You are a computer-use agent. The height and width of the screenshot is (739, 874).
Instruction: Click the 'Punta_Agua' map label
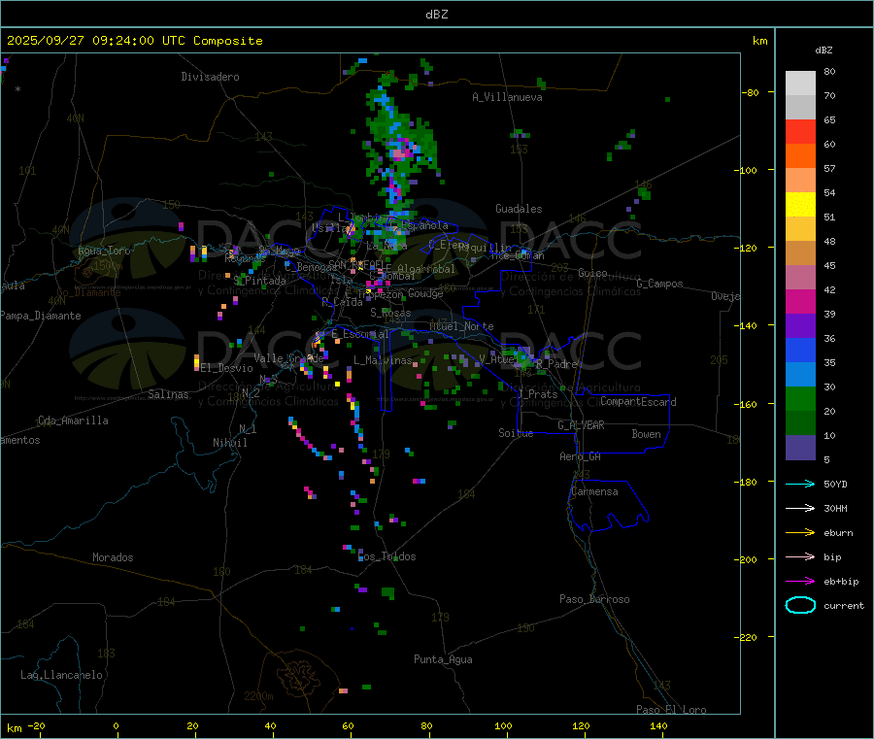(443, 659)
